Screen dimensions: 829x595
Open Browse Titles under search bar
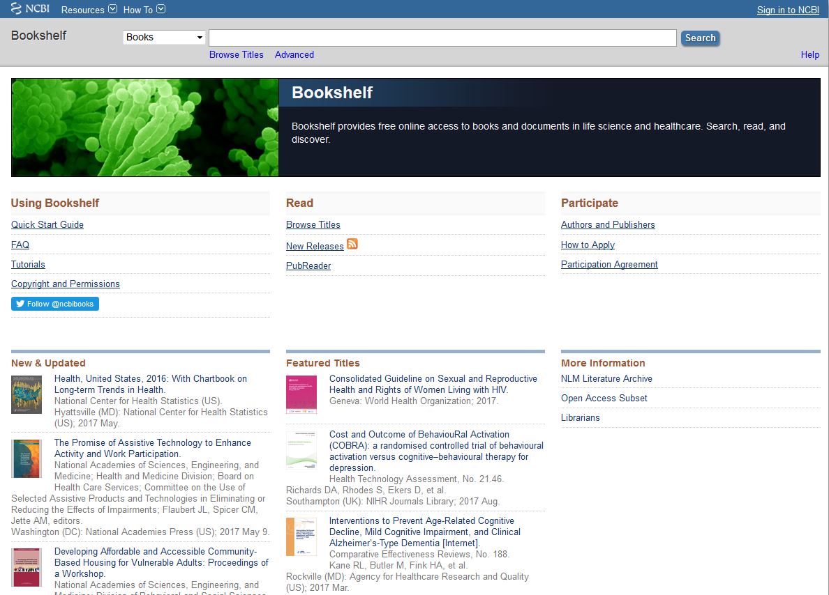pos(236,54)
